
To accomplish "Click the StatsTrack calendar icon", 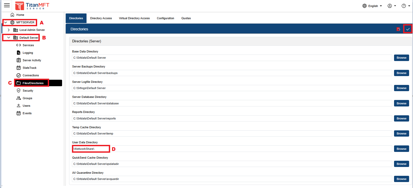I will (18, 68).
